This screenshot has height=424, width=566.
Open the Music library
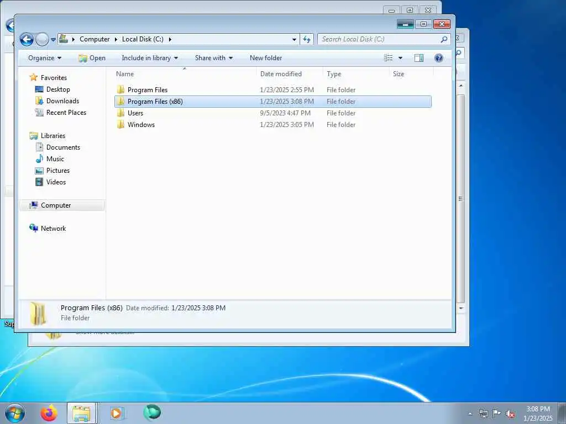(x=55, y=158)
